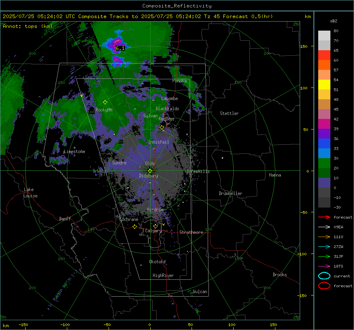This screenshot has height=330, width=354.
Task: Click the Brooks city label
Action: pyautogui.click(x=280, y=275)
